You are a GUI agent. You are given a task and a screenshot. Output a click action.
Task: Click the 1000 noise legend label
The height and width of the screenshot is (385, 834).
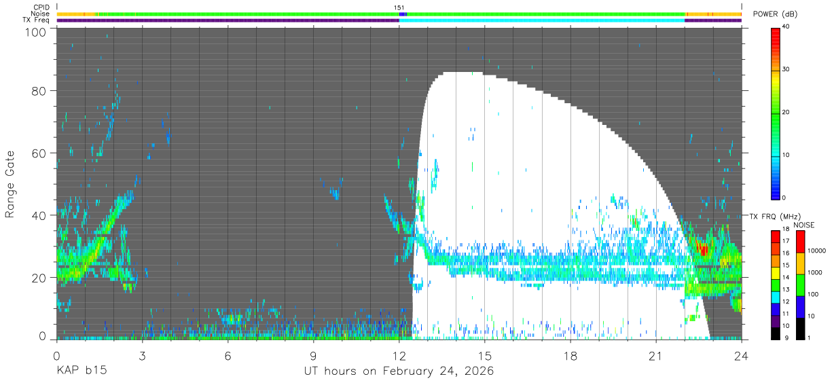click(x=816, y=272)
